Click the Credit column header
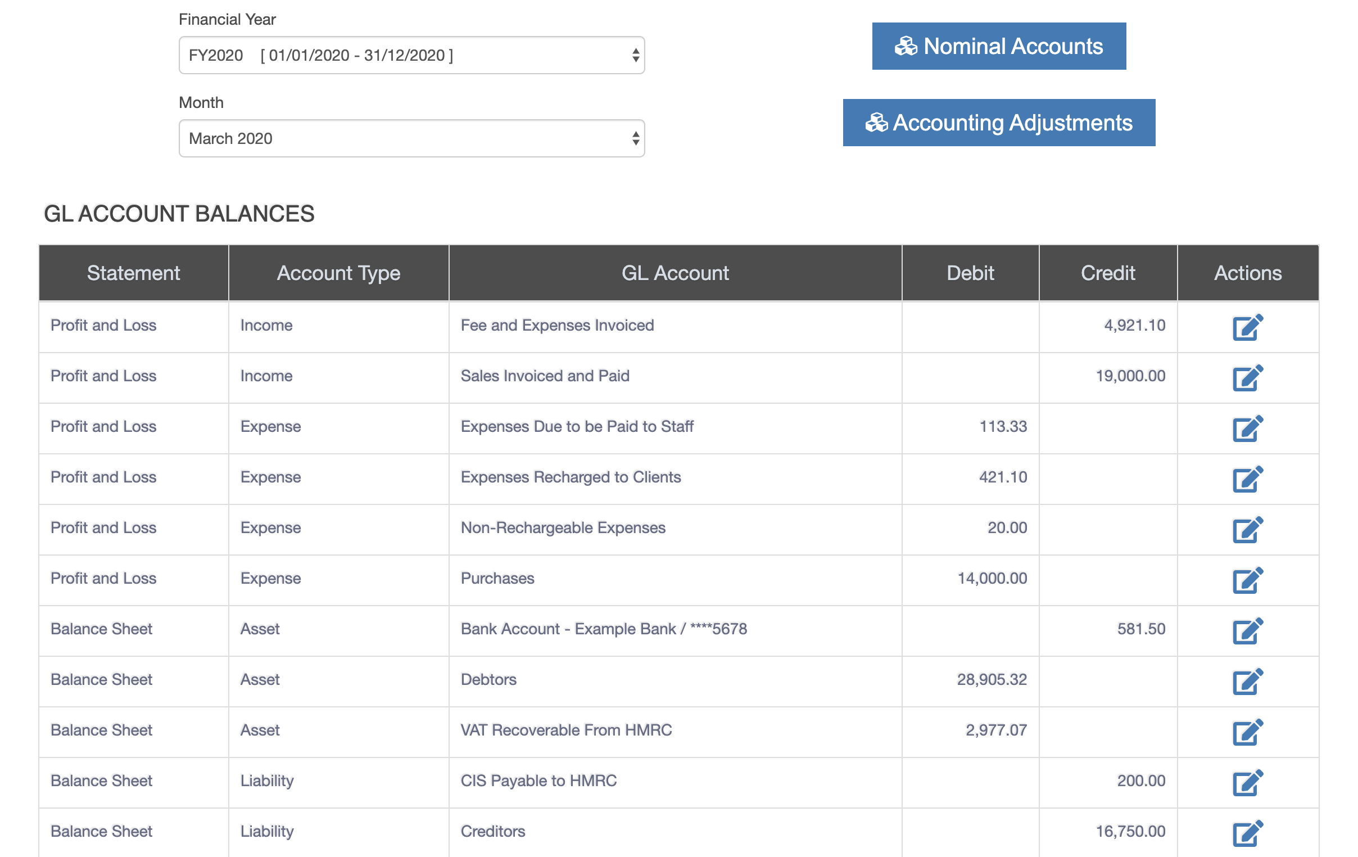Image resolution: width=1358 pixels, height=857 pixels. pyautogui.click(x=1107, y=273)
